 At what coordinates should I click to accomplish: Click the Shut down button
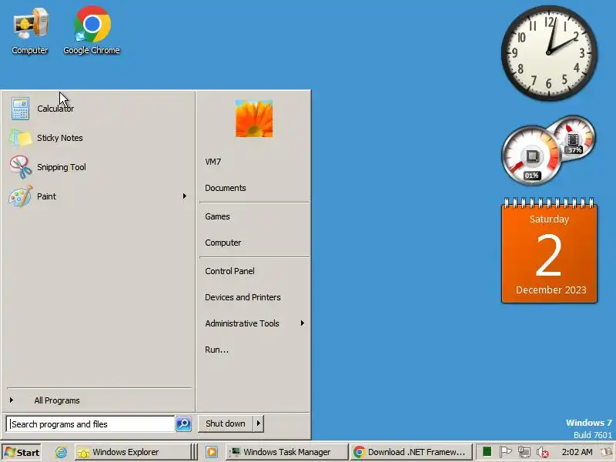(x=226, y=423)
